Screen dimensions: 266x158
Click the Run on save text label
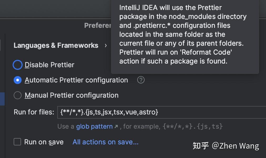(x=44, y=142)
